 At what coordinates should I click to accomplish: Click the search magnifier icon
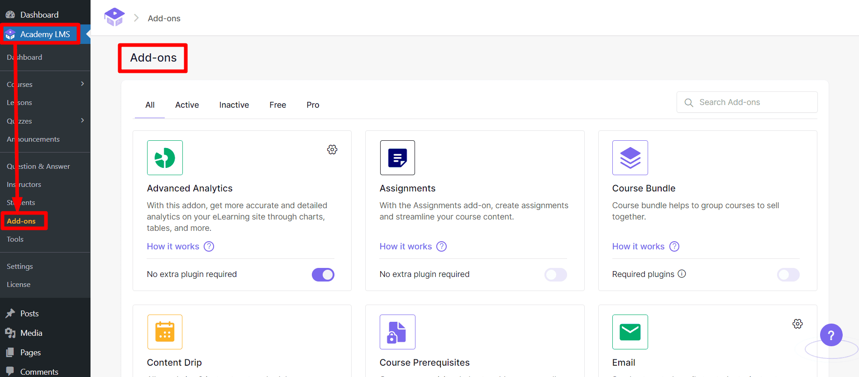point(689,103)
